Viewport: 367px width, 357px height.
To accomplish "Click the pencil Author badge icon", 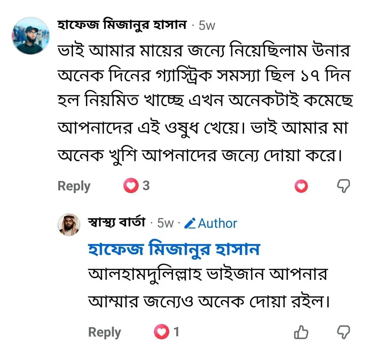I will [191, 224].
